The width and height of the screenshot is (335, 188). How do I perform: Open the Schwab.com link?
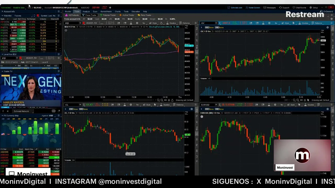click(235, 8)
